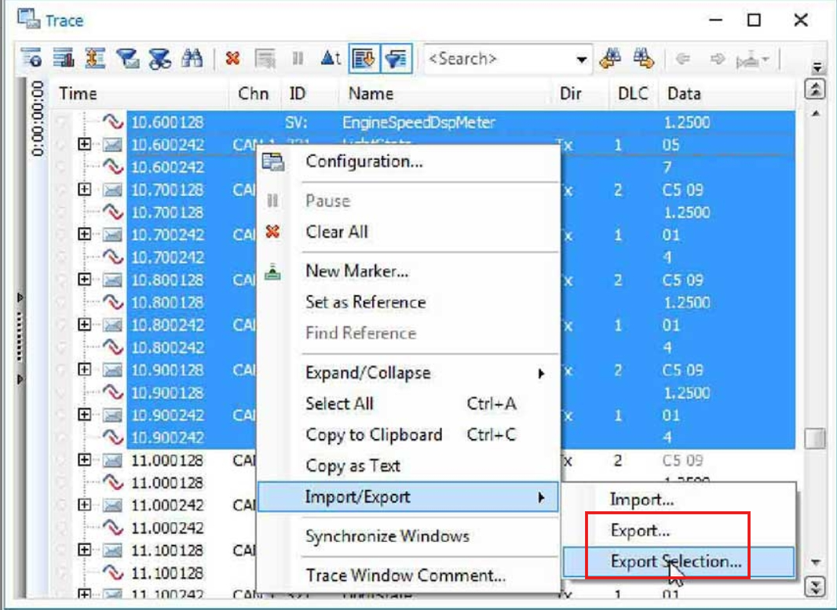
Task: Choose Select All from the context menu
Action: click(408, 404)
